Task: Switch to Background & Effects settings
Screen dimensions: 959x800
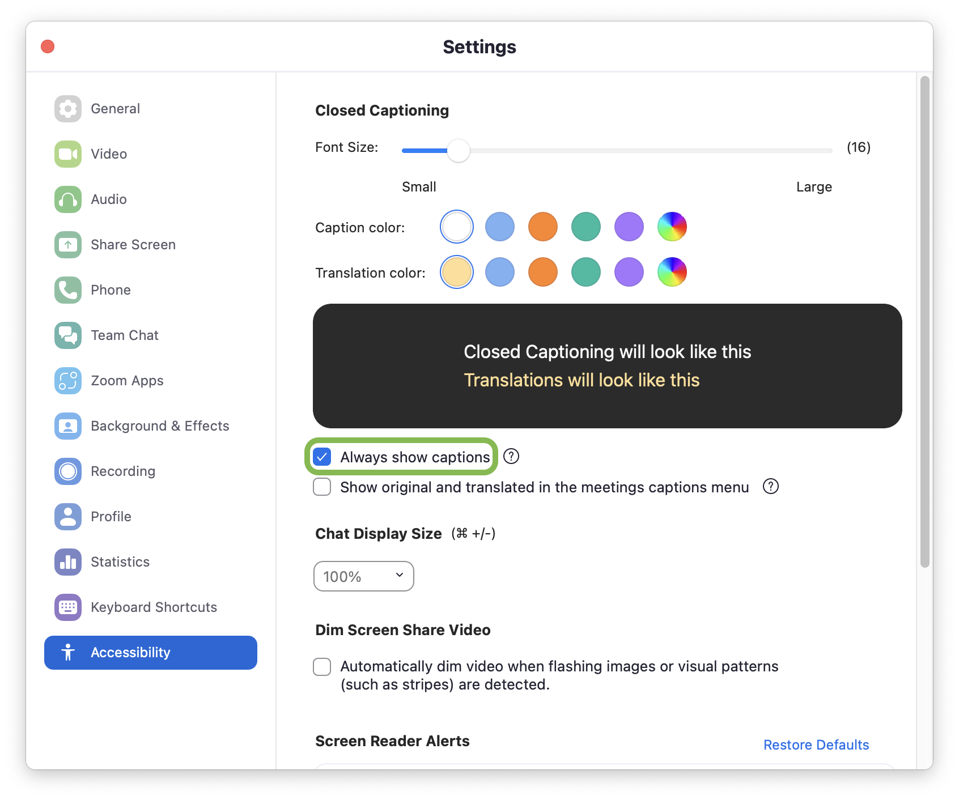Action: click(x=160, y=426)
